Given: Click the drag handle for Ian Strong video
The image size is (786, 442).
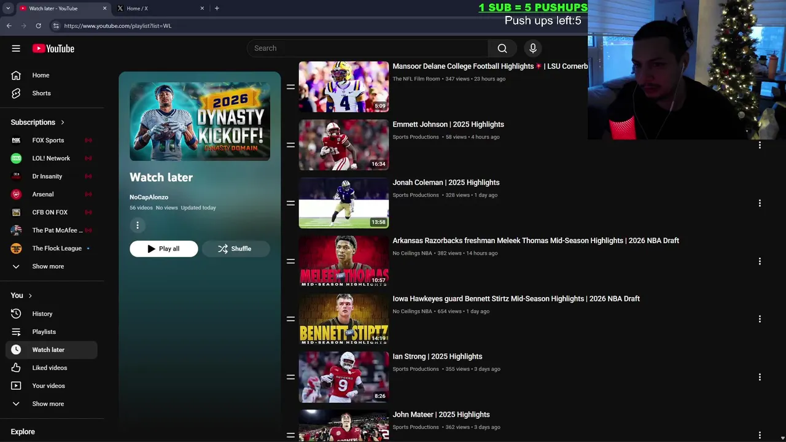Looking at the screenshot, I should click(x=290, y=377).
